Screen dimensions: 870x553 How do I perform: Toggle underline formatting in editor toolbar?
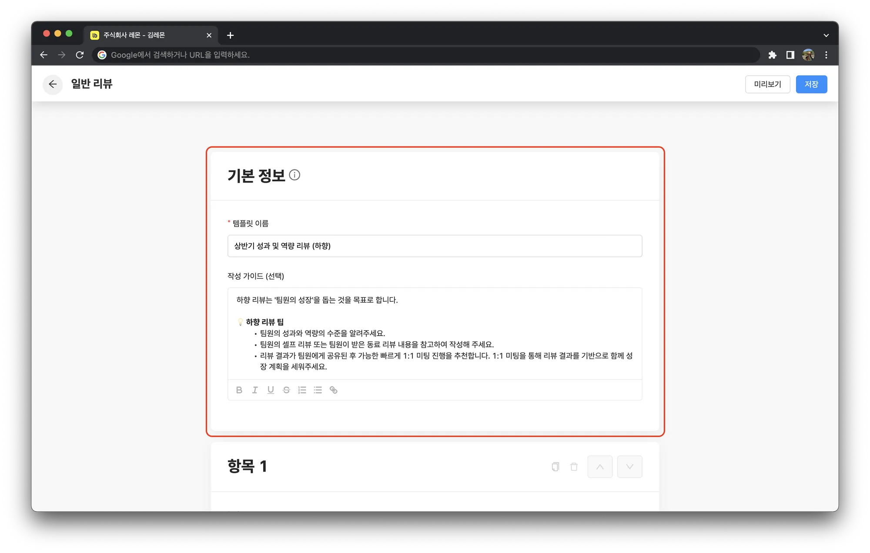pos(271,390)
